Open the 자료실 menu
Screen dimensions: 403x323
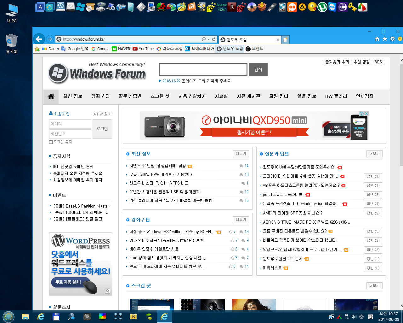221,96
